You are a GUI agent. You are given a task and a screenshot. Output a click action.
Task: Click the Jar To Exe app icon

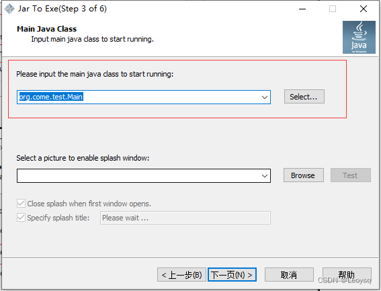pos(9,9)
